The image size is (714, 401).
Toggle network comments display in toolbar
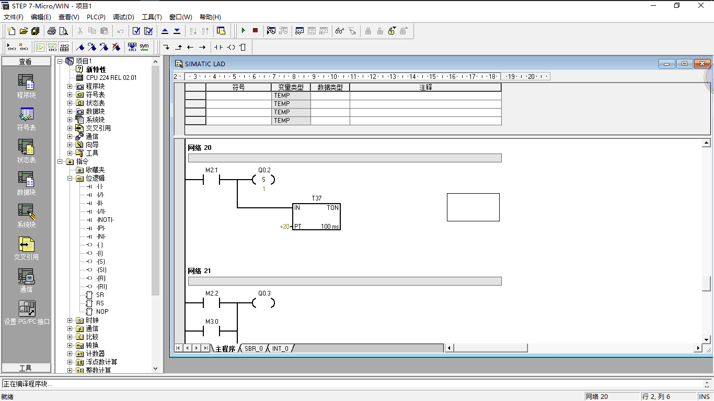pyautogui.click(x=52, y=47)
